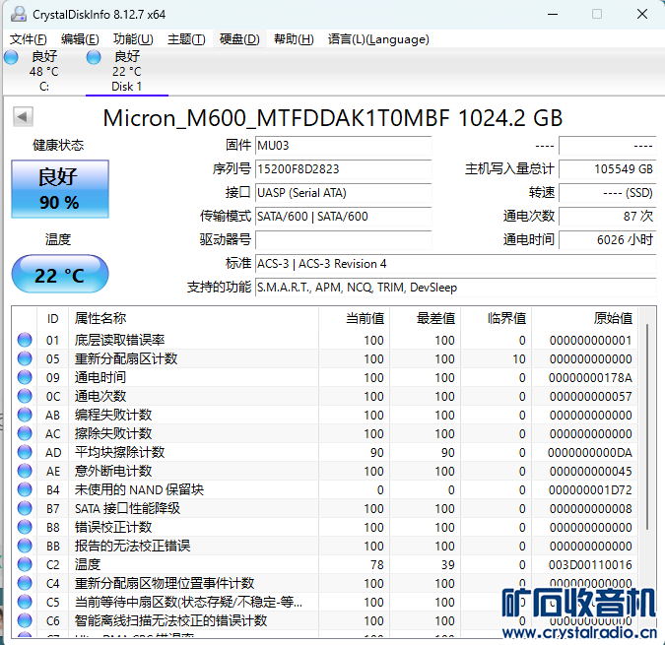The image size is (665, 645).
Task: Open the 主题(T) menu
Action: tap(186, 39)
